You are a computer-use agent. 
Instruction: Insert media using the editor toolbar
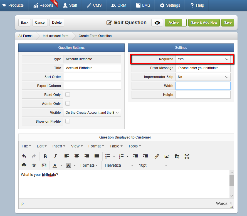point(44,165)
